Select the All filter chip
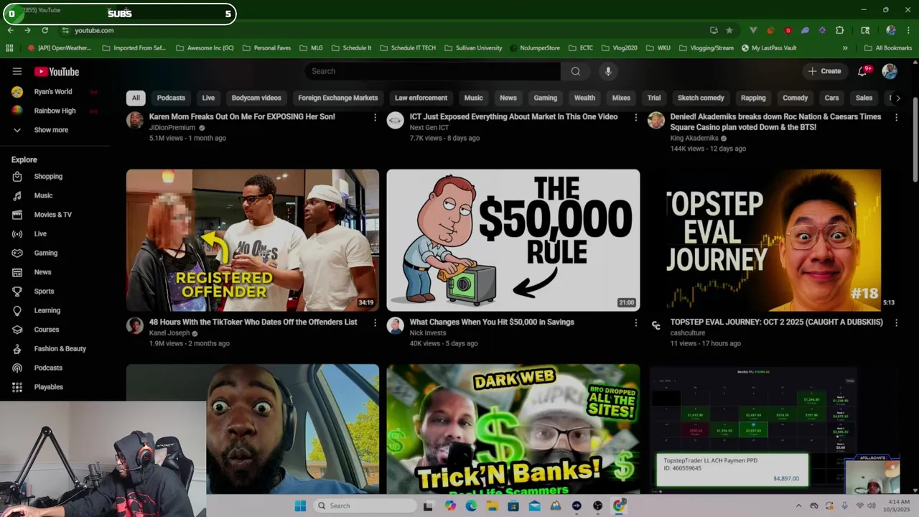The width and height of the screenshot is (919, 517). (x=136, y=98)
